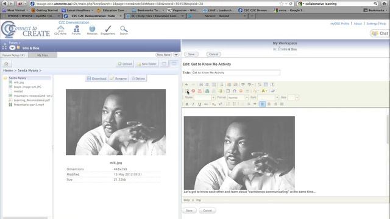Select the Presentatio-part1.mp4 file
Screen dimensions: 390x219
click(x=29, y=105)
